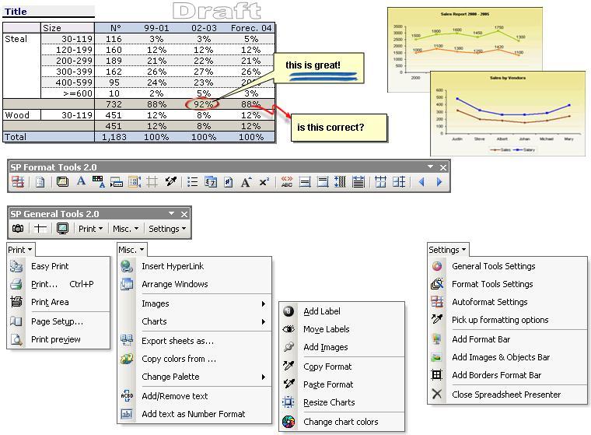The image size is (591, 435).
Task: Open the Settings dropdown in General Tools toolbar
Action: tap(167, 229)
